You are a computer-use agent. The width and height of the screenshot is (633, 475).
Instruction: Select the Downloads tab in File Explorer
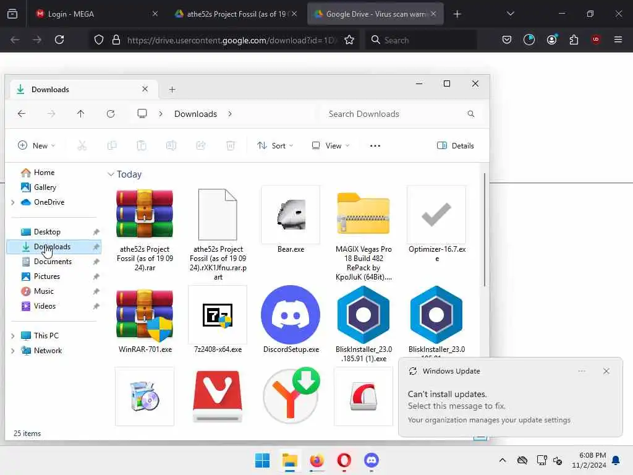click(x=82, y=89)
